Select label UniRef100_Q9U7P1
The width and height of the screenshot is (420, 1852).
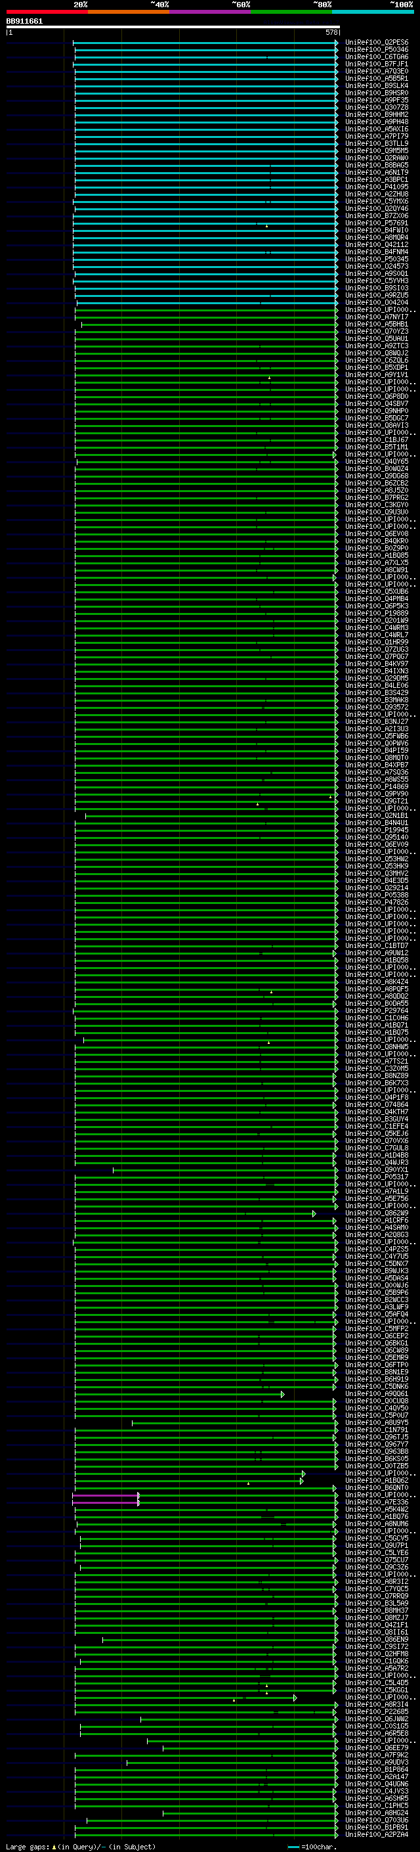[x=377, y=1545]
